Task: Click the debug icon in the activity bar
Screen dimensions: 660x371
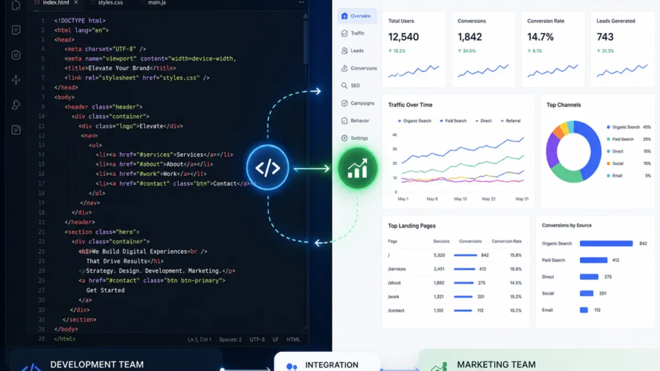Action: [16, 105]
